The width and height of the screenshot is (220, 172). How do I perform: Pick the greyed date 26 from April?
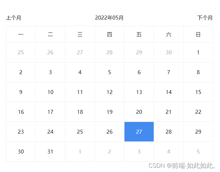click(x=50, y=52)
